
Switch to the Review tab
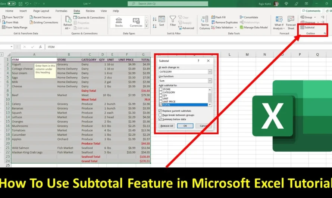[x=90, y=11]
